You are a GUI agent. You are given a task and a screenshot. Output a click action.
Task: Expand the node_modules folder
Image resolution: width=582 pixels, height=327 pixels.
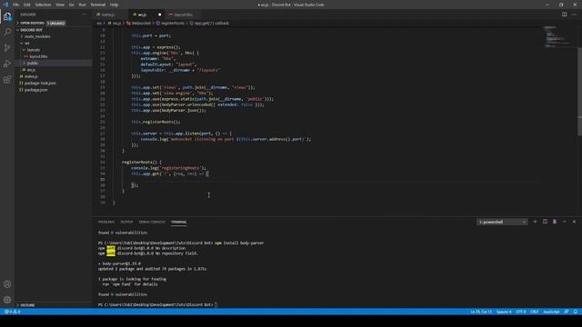click(37, 36)
